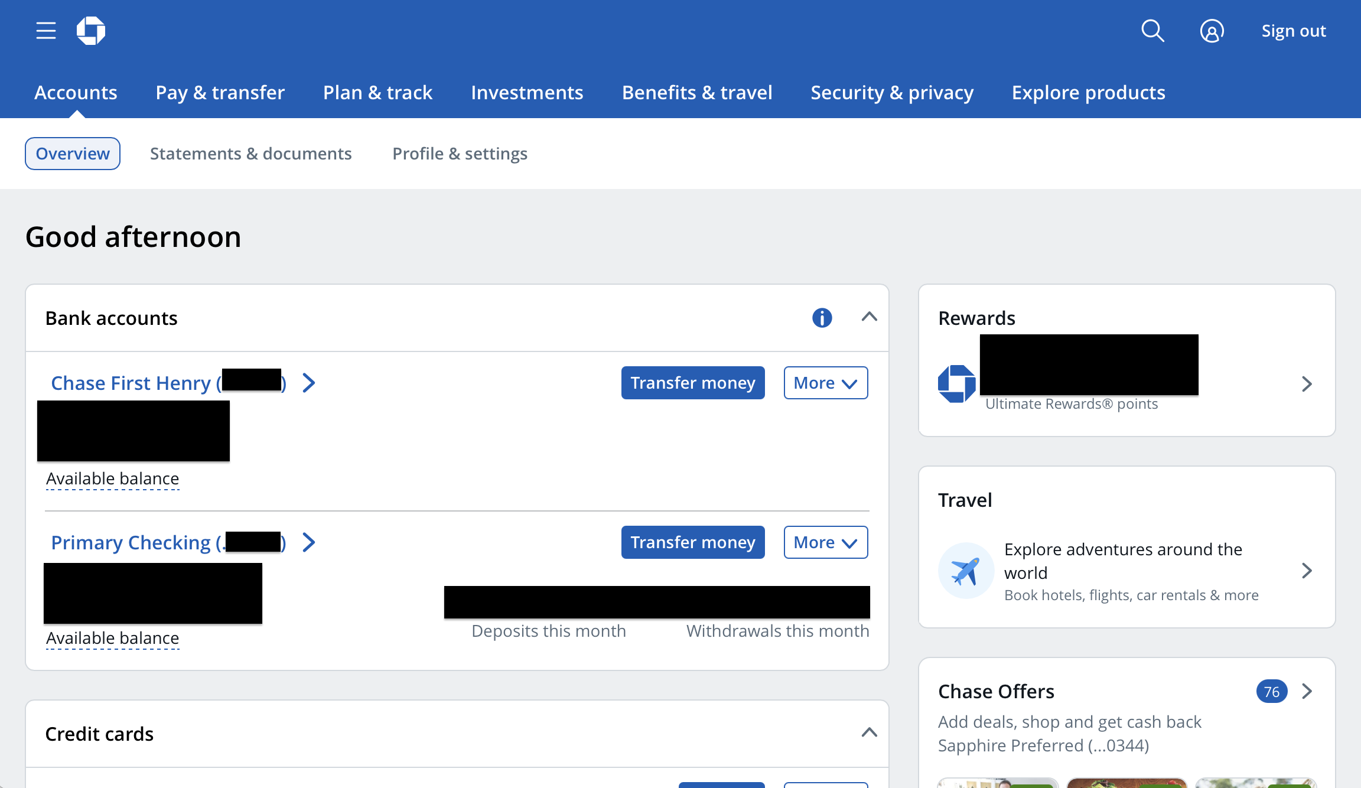Viewport: 1361px width, 788px height.
Task: Click the Chase logo beside Ultimate Rewards points
Action: click(x=957, y=384)
